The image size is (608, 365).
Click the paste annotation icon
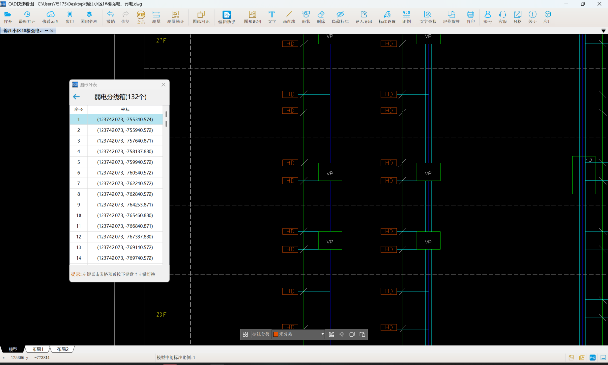click(x=362, y=334)
